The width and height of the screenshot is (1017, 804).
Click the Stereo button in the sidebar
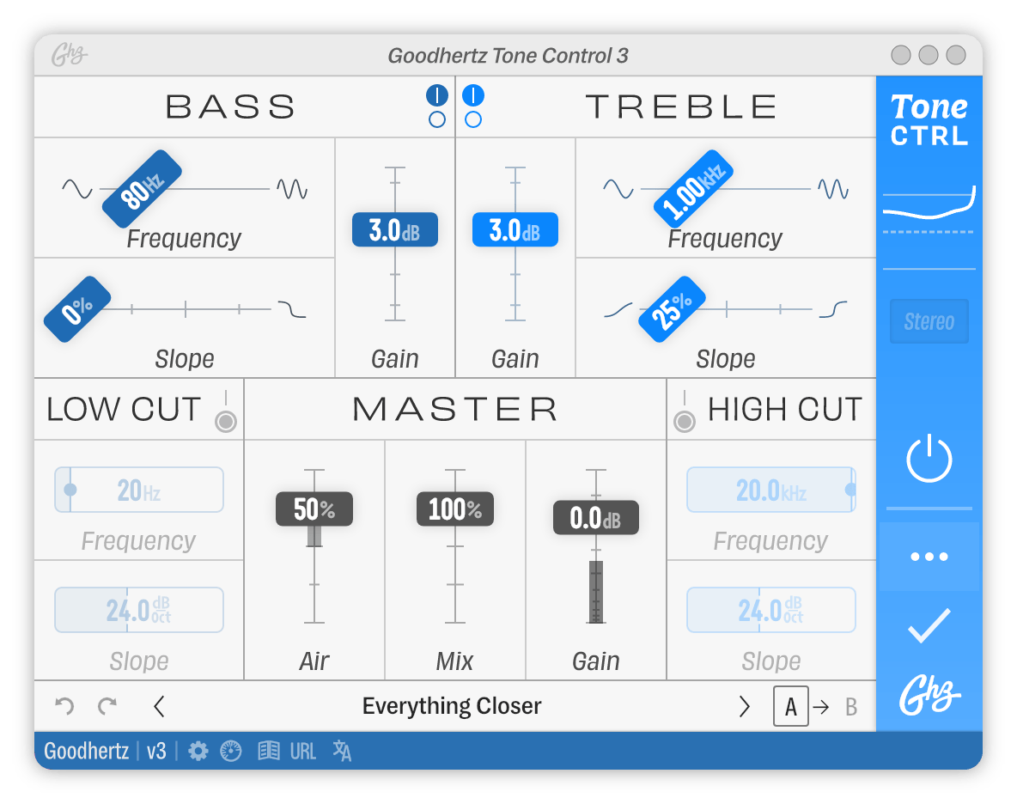[x=929, y=321]
